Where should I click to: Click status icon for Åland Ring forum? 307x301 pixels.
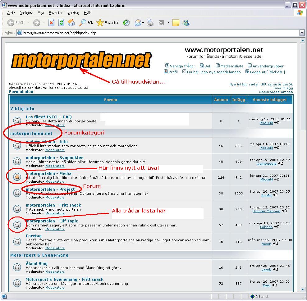coord(17,267)
